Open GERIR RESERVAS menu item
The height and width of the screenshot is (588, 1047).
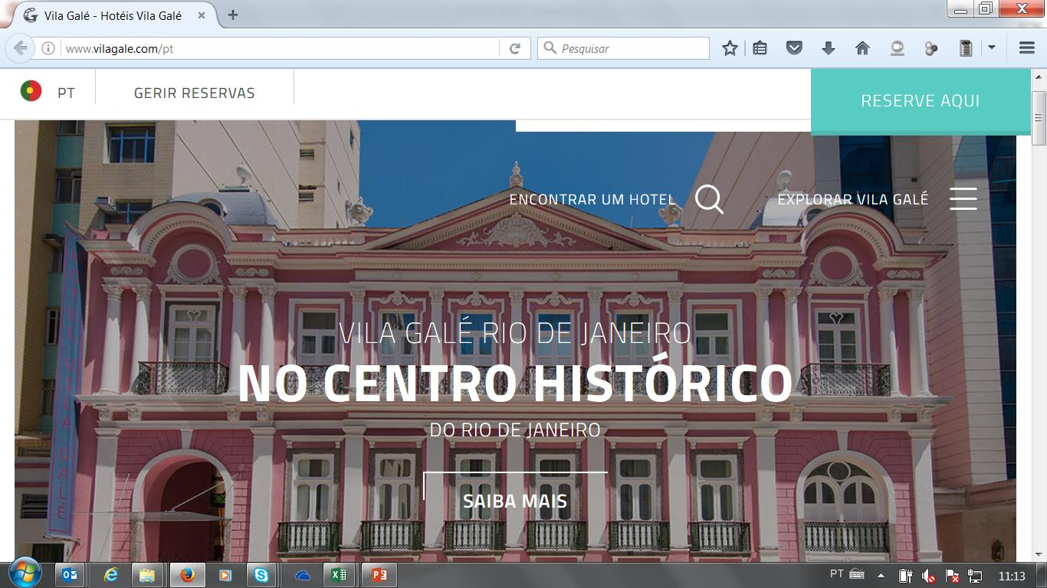tap(194, 93)
